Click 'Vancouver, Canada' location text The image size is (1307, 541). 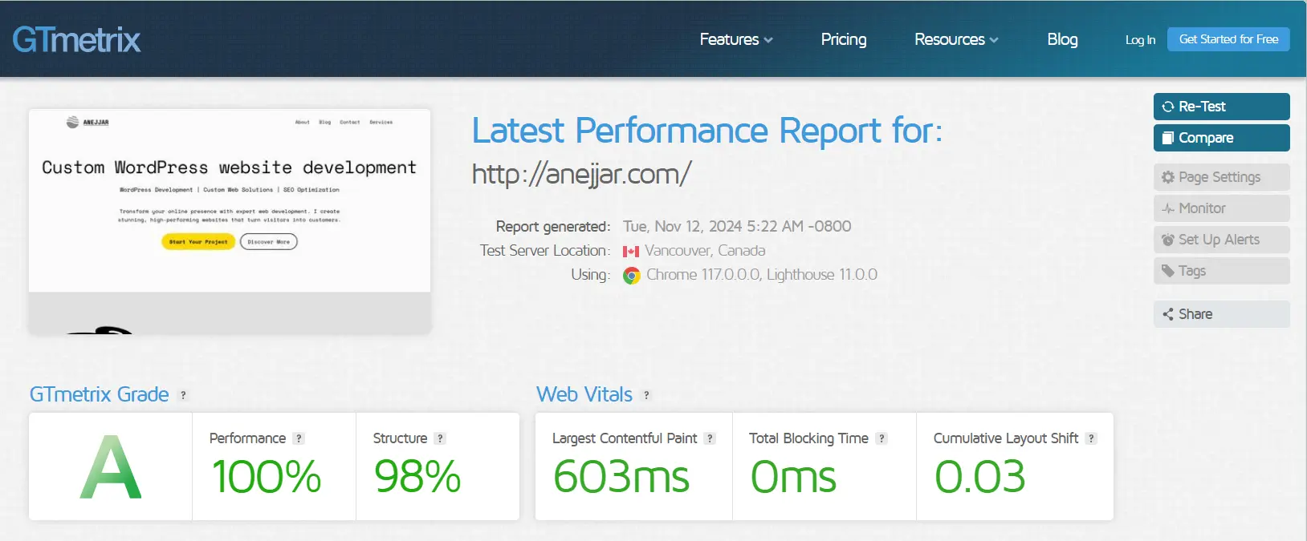click(705, 251)
